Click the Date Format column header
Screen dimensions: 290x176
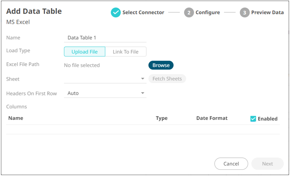[x=212, y=118]
